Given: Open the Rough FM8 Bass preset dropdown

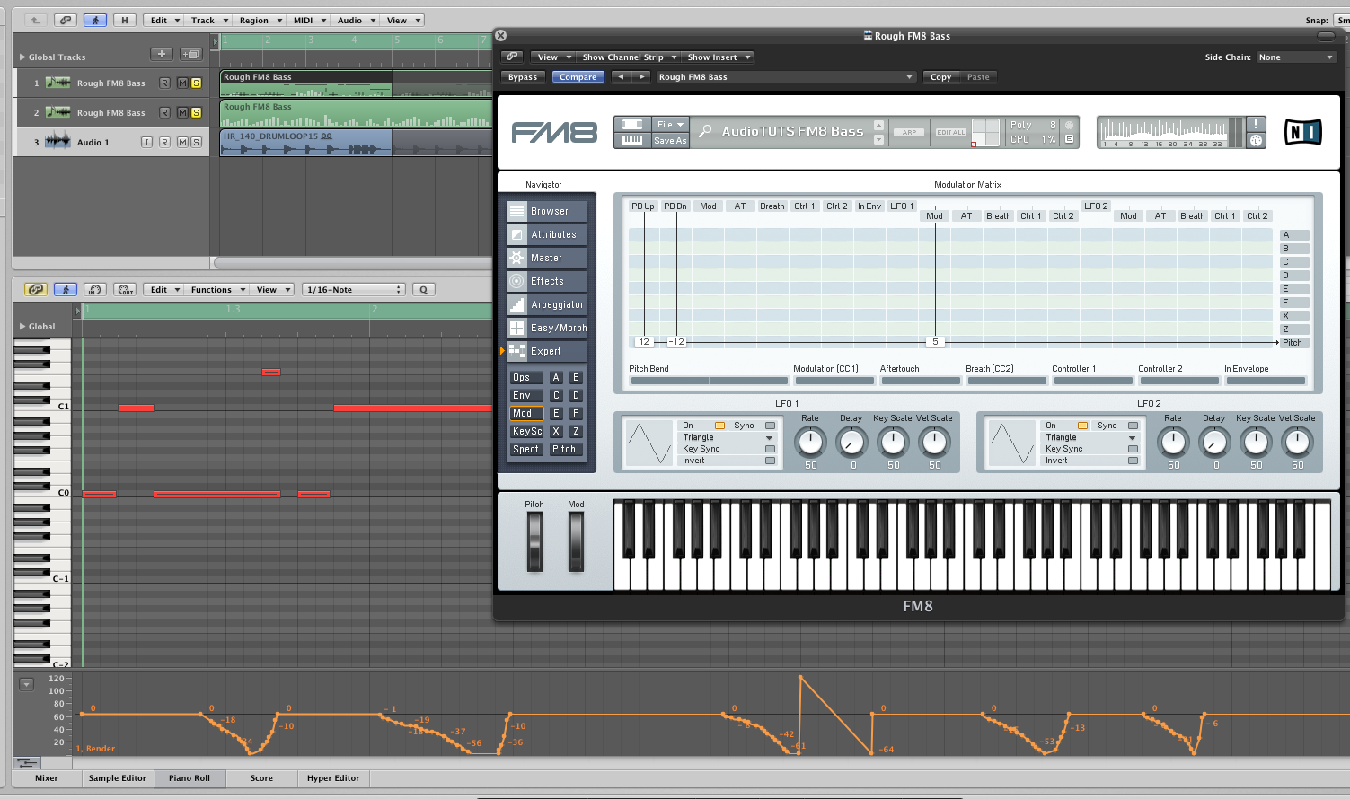Looking at the screenshot, I should [x=785, y=77].
